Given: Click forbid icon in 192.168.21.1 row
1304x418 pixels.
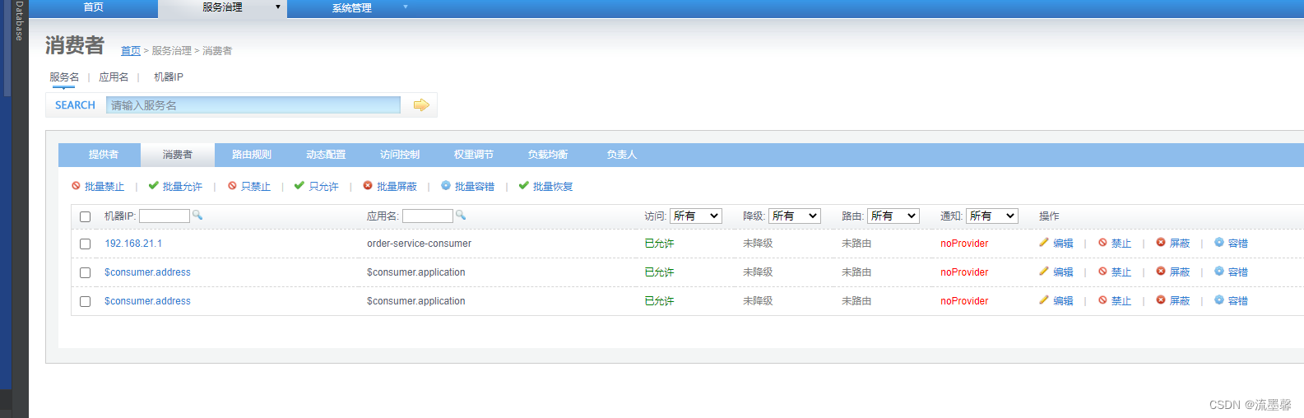Looking at the screenshot, I should click(1102, 243).
